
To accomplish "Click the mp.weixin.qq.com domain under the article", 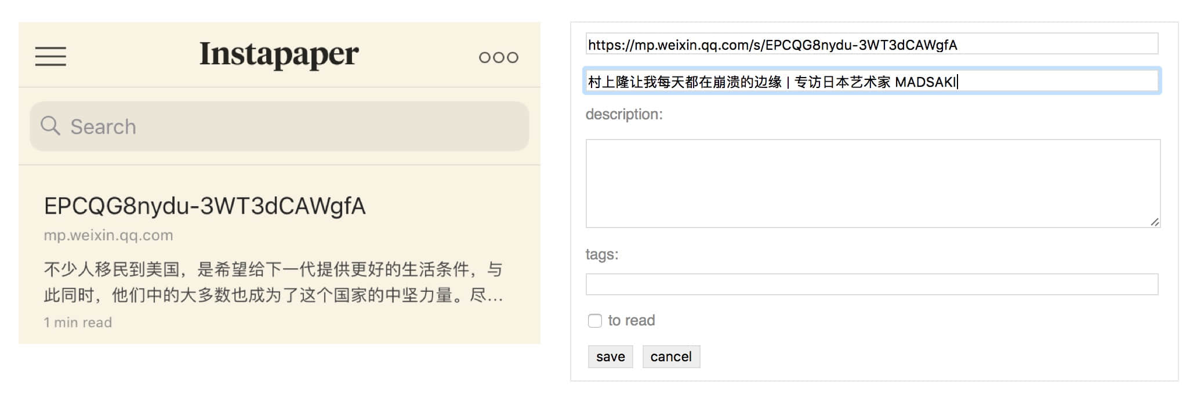I will point(108,235).
